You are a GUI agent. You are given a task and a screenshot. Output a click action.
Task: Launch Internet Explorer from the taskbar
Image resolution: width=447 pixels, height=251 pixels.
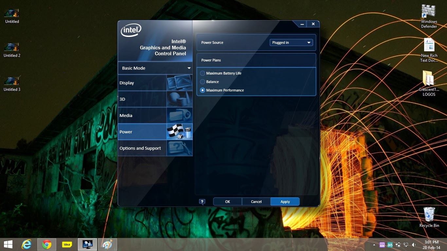click(27, 244)
